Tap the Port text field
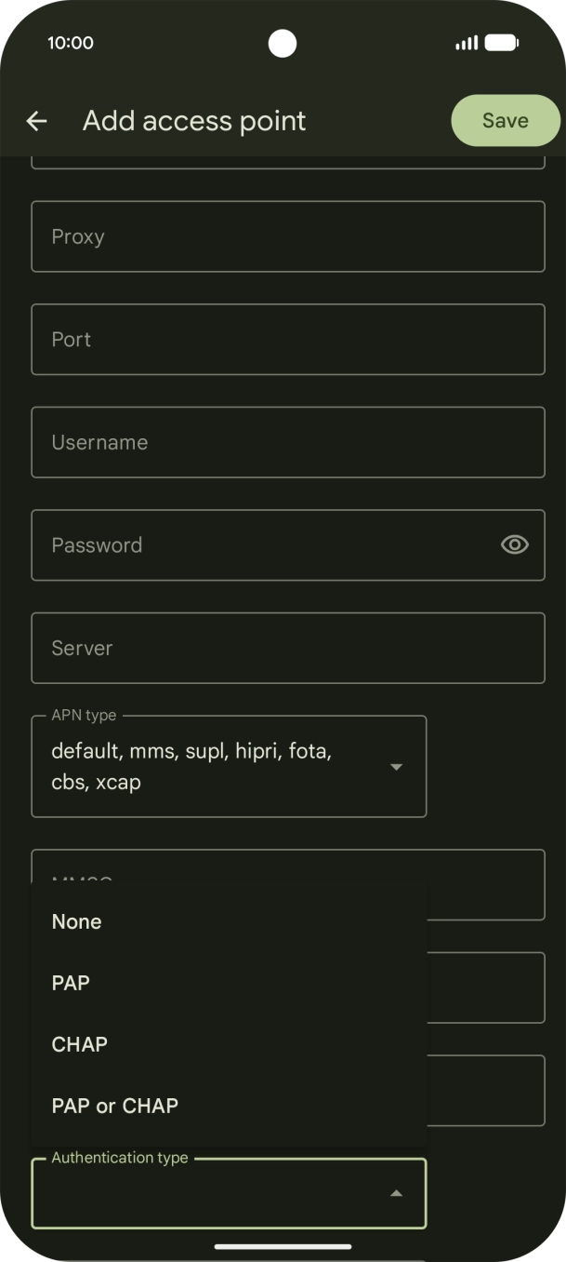Screen dimensions: 566x1262 click(288, 340)
